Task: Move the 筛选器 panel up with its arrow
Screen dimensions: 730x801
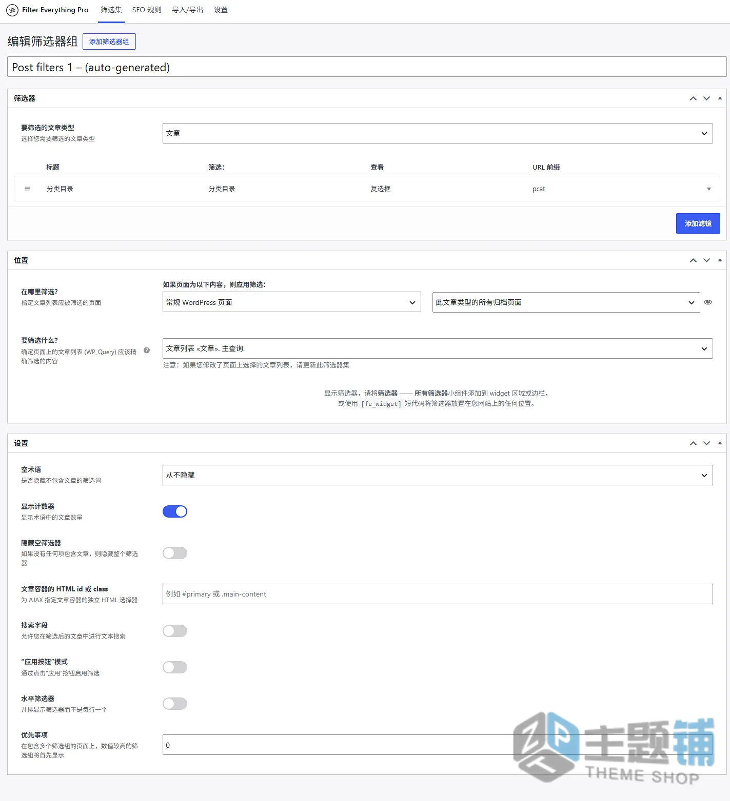Action: point(693,98)
